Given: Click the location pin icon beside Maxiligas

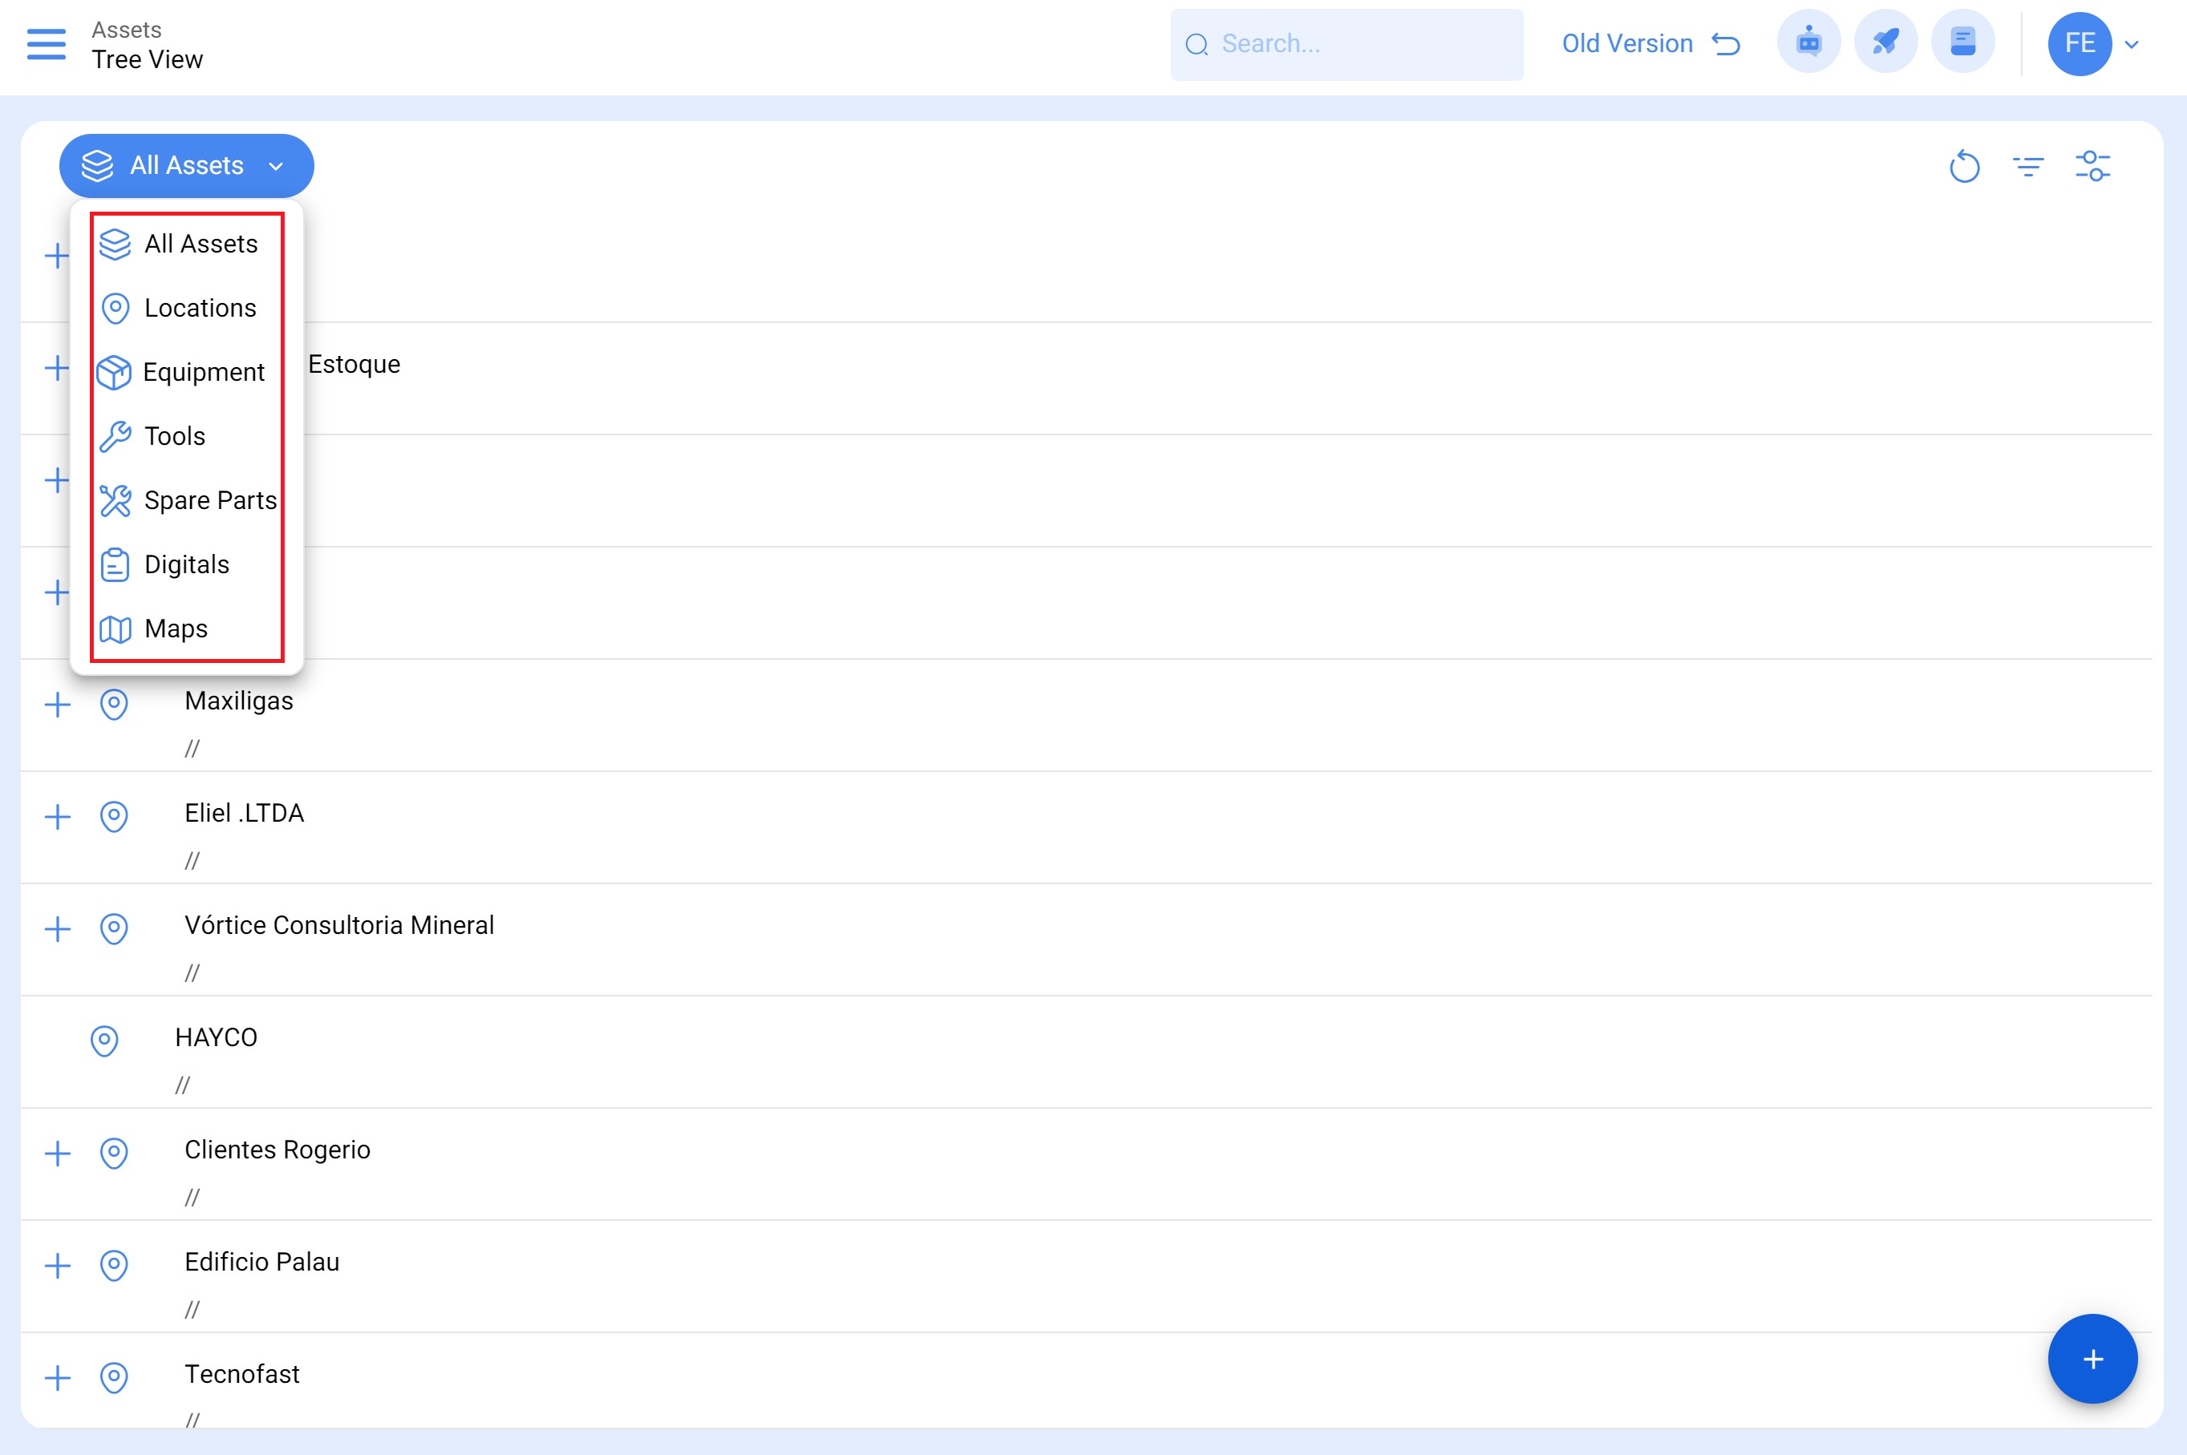Looking at the screenshot, I should pyautogui.click(x=114, y=705).
